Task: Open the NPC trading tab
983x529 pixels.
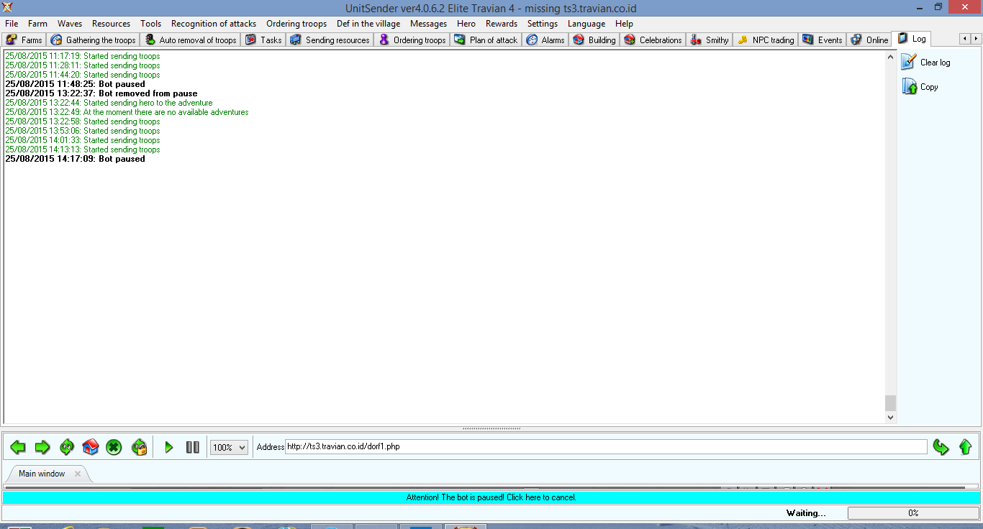Action: click(766, 40)
